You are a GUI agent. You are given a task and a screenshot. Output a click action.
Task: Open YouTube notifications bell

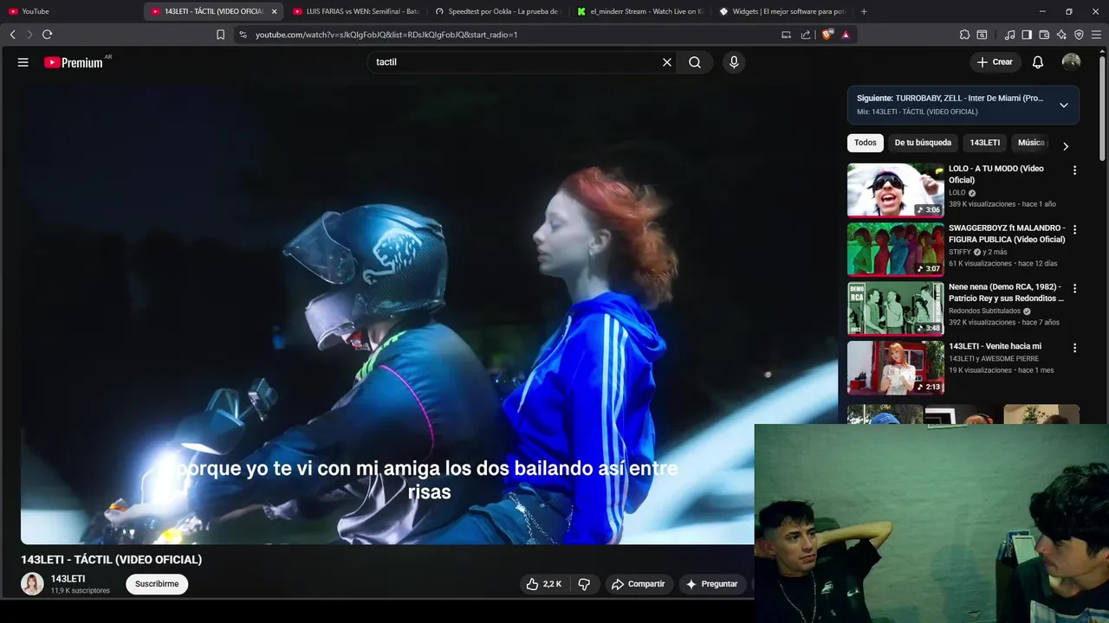pos(1038,62)
